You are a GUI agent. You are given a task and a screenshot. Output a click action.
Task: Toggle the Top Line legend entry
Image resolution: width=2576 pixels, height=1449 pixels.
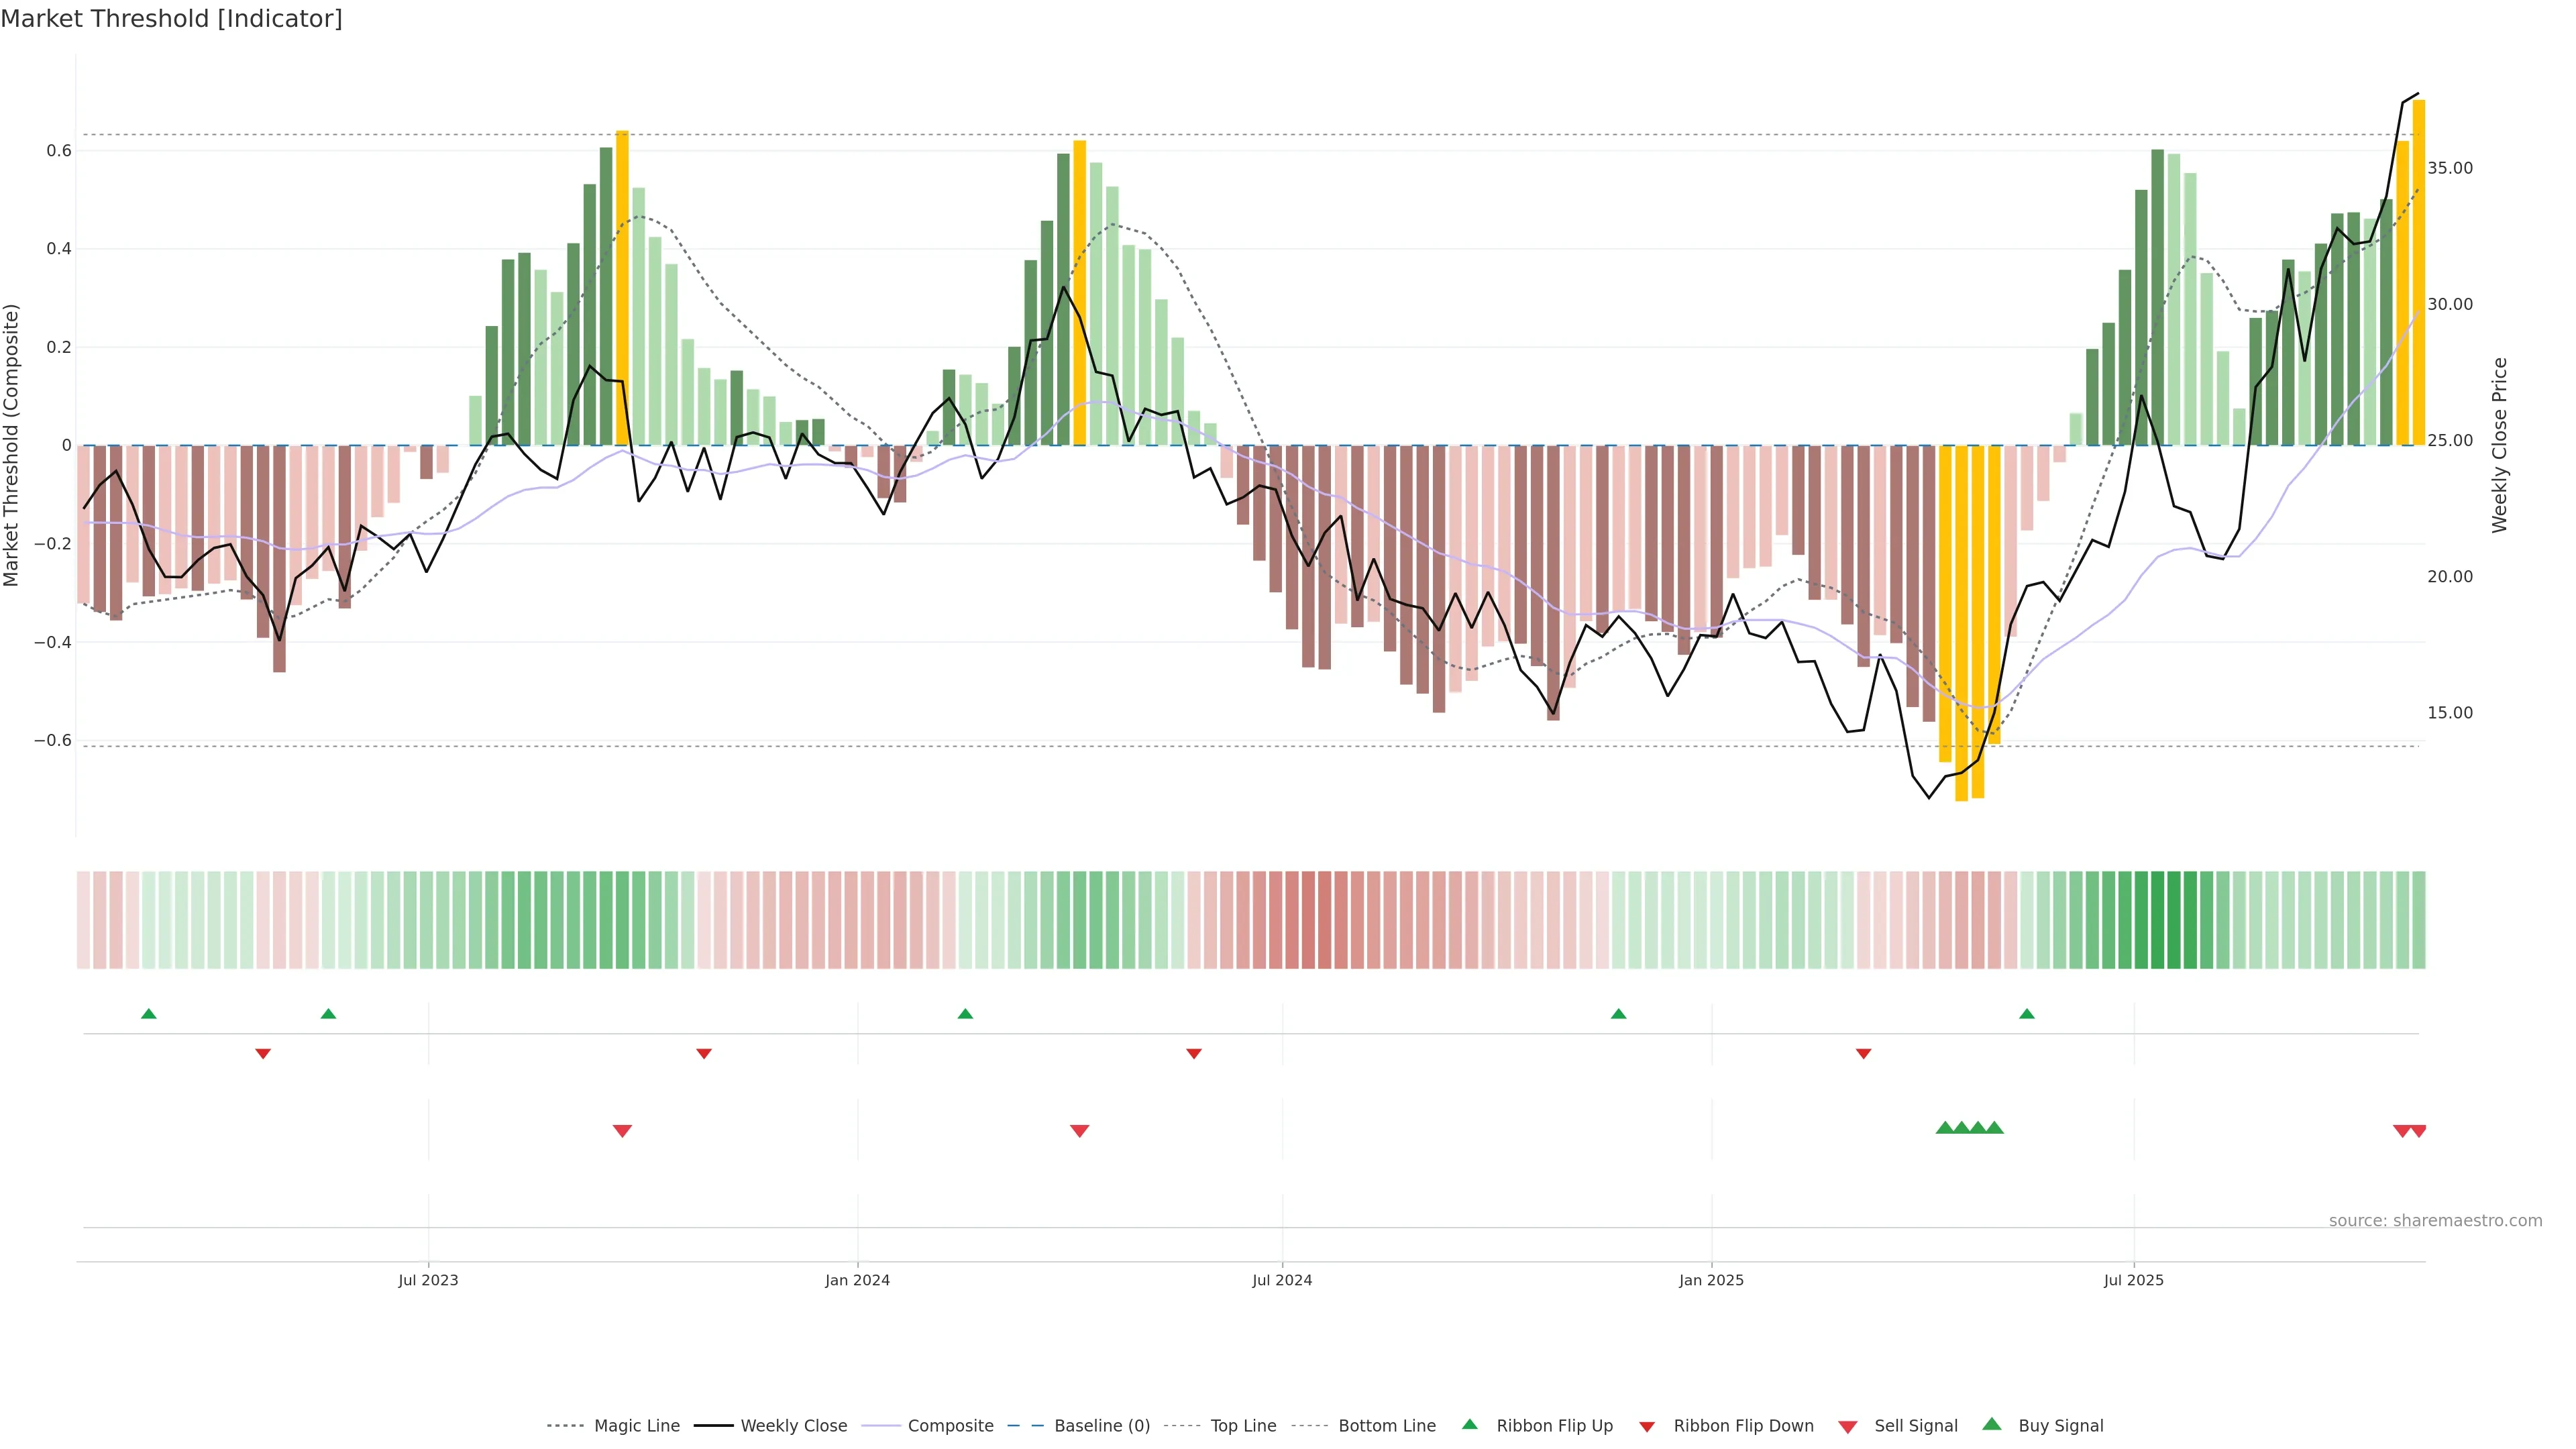1243,1426
